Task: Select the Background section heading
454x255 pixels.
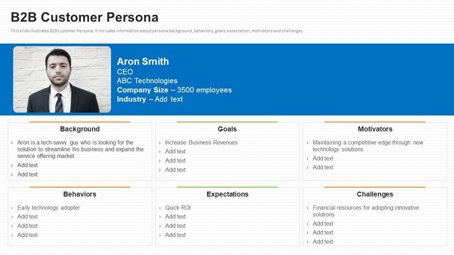Action: coord(80,129)
